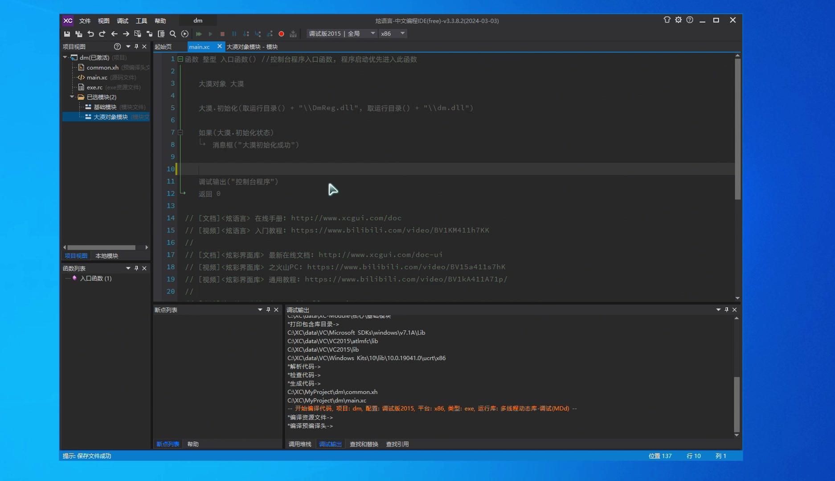Open the 视图 menu
Viewport: 835px width, 481px height.
click(103, 21)
